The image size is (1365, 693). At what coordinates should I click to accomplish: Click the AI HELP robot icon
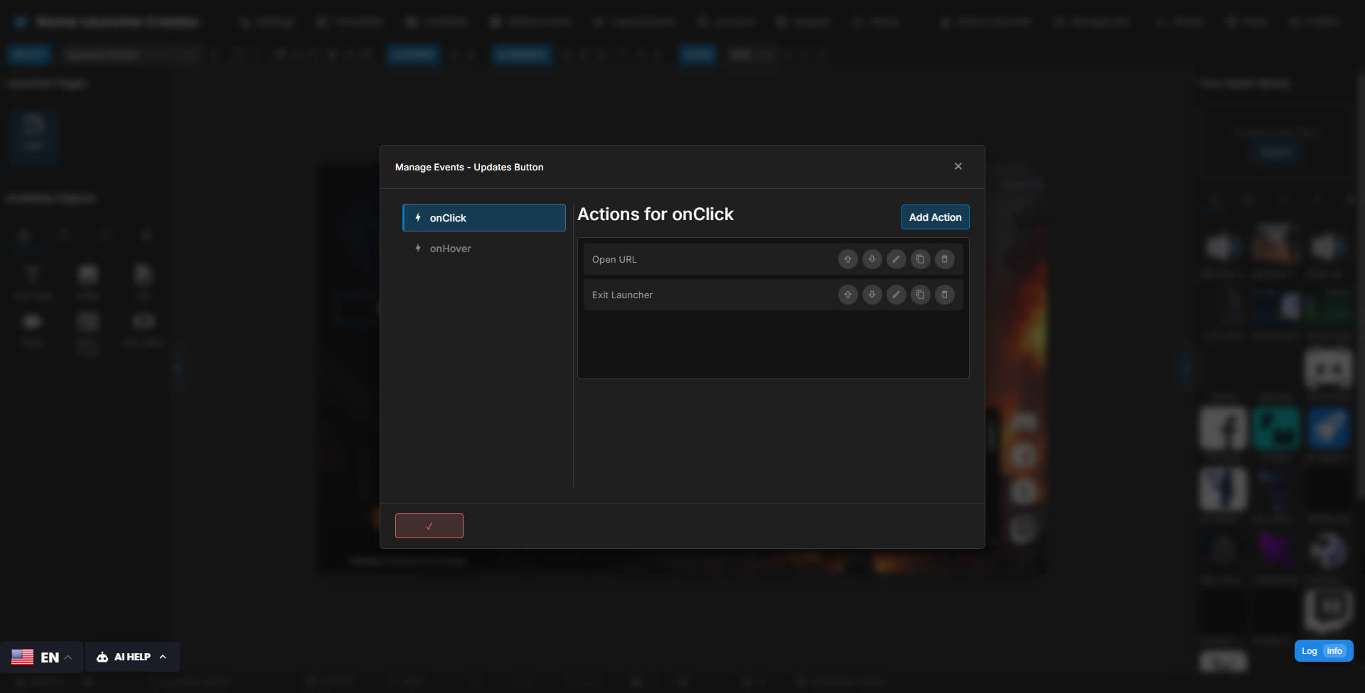[x=103, y=657]
